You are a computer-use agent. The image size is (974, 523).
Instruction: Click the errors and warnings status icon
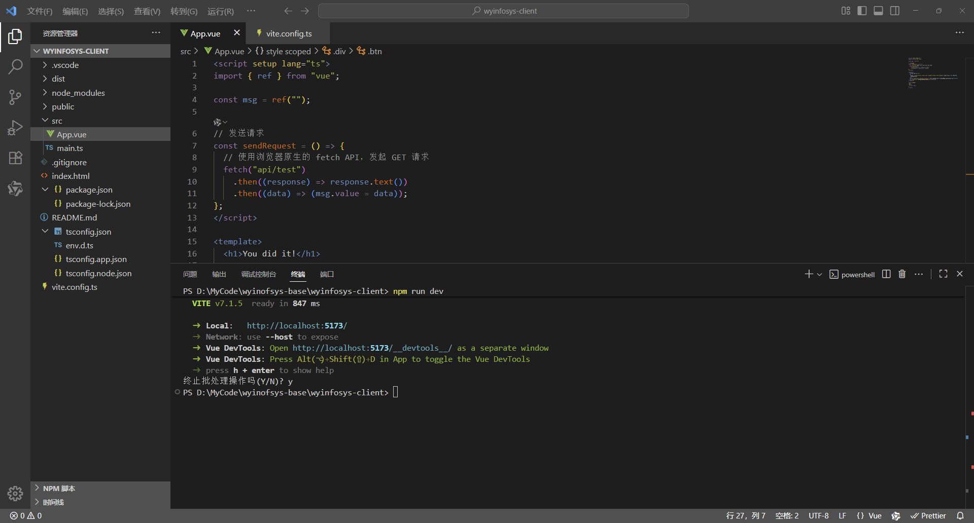point(26,515)
